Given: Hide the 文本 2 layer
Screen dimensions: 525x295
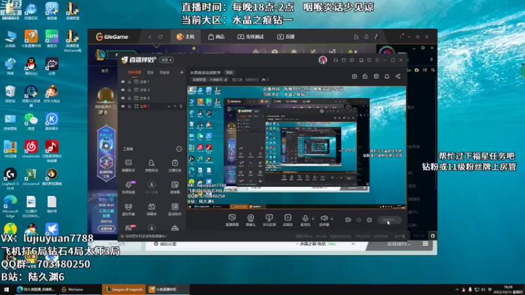Looking at the screenshot, I should point(123,90).
